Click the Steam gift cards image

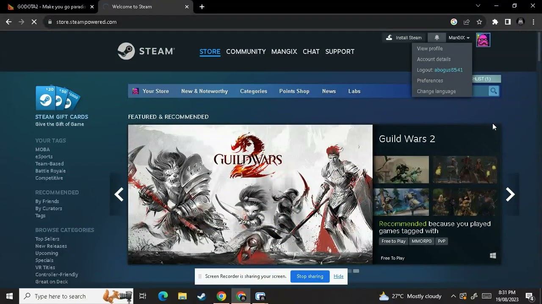pos(58,98)
